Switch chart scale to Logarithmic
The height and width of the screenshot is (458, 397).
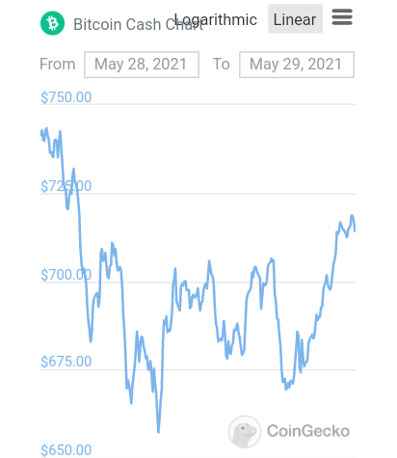[215, 19]
